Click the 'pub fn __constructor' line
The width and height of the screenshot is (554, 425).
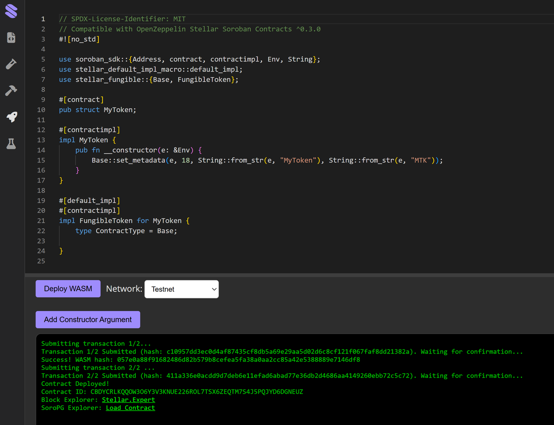138,150
